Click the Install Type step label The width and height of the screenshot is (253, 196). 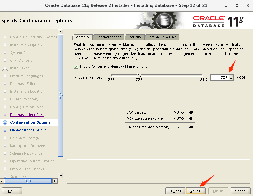[x=20, y=68]
